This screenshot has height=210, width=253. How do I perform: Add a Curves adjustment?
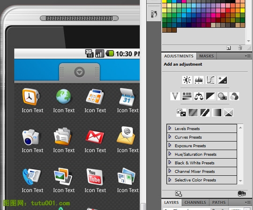[x=210, y=80]
